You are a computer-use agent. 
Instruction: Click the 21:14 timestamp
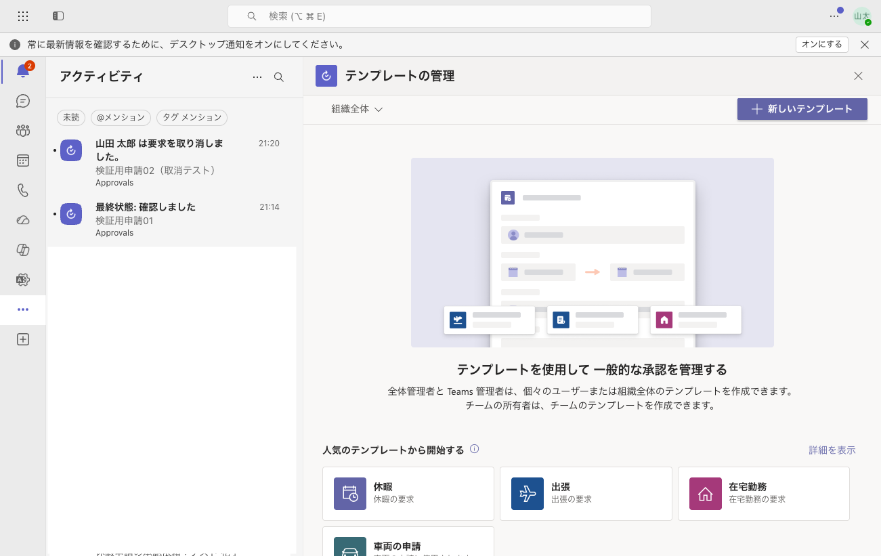tap(270, 207)
